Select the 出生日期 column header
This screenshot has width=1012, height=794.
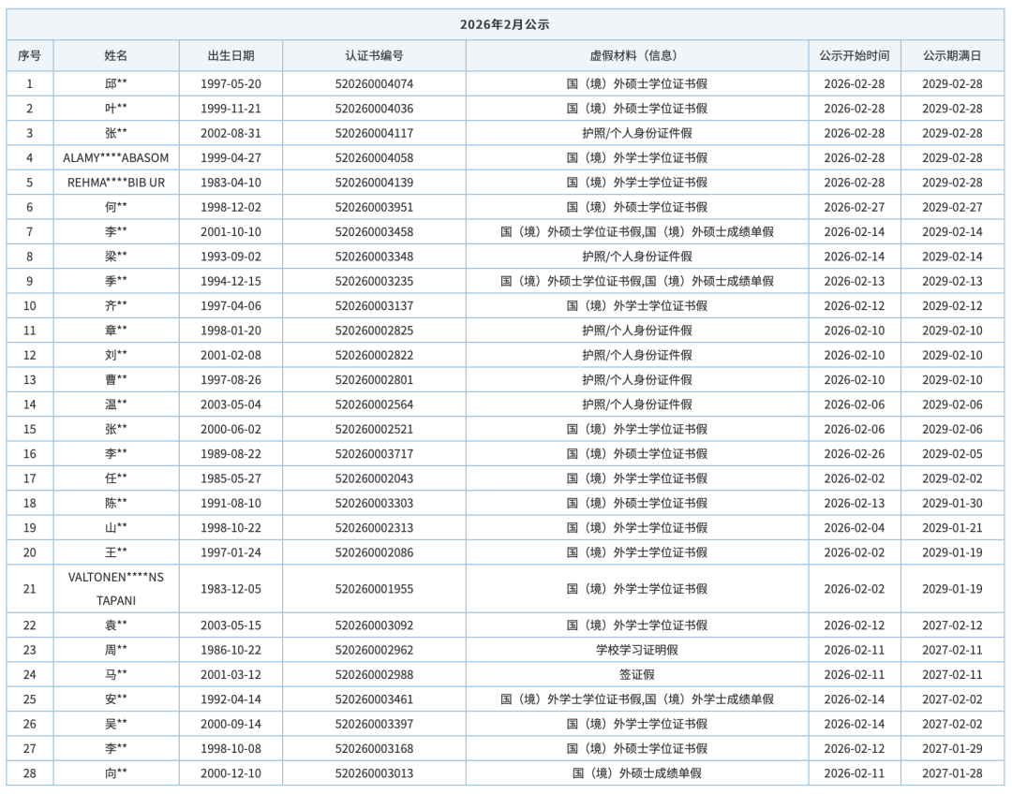[231, 56]
